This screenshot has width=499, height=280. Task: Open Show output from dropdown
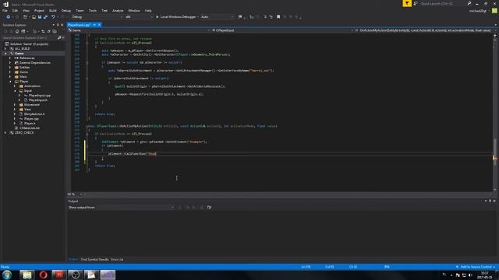135,208
